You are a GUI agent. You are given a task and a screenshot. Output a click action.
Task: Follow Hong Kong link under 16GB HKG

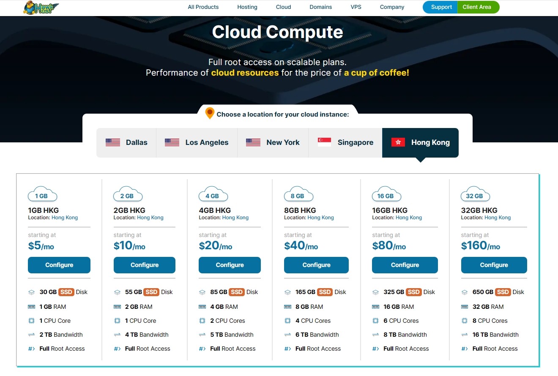click(408, 218)
